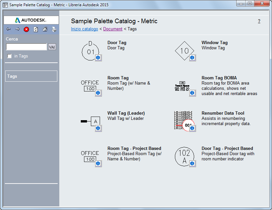Click 'Assists in renumbering' description text

(x=223, y=118)
